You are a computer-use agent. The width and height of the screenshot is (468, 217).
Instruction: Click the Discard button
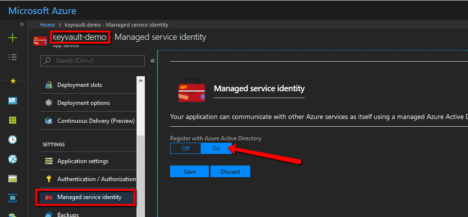230,172
